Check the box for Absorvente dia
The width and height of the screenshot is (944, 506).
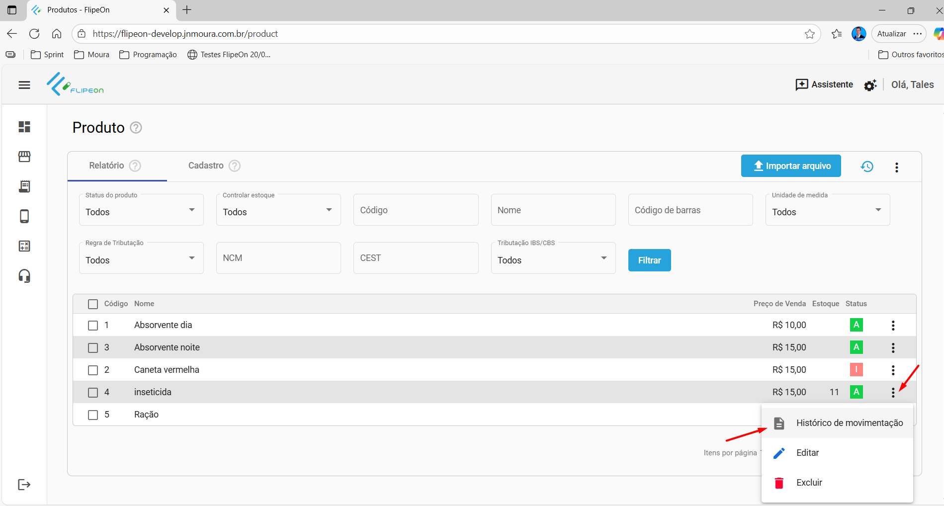tap(93, 326)
